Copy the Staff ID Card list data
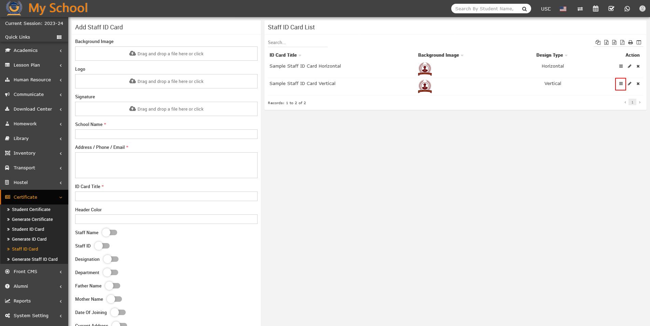The width and height of the screenshot is (650, 326). (598, 42)
